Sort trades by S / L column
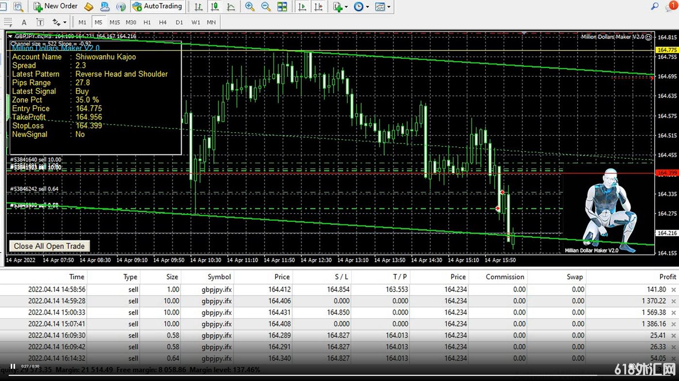 [x=342, y=277]
